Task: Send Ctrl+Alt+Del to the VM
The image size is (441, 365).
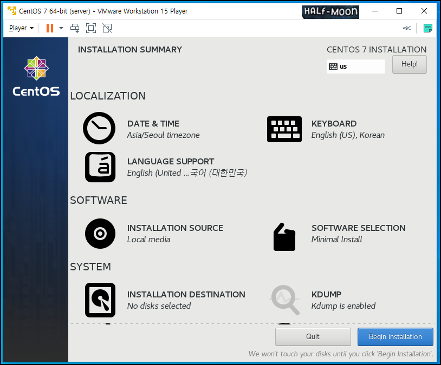Action: coord(75,28)
